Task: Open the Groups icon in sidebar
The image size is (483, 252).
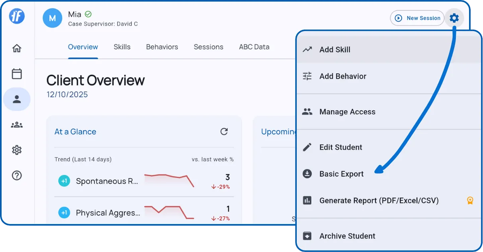Action: tap(17, 125)
